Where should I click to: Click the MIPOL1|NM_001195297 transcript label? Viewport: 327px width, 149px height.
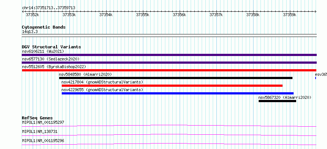[43, 122]
